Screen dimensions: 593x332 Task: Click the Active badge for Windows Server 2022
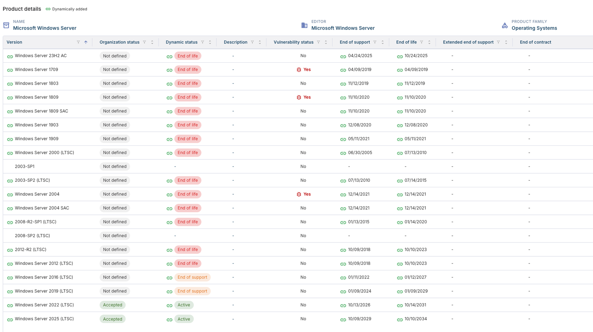pos(184,305)
